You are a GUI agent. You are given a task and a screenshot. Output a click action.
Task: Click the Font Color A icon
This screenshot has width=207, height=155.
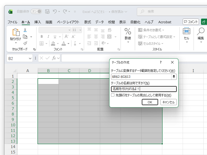pyautogui.click(x=64, y=43)
